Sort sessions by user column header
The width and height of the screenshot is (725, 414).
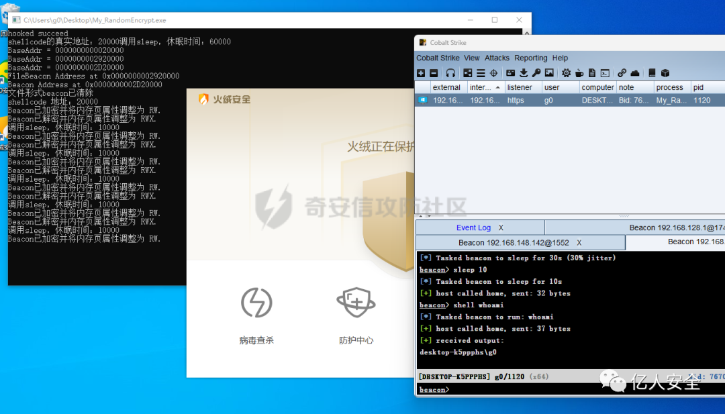pos(561,87)
